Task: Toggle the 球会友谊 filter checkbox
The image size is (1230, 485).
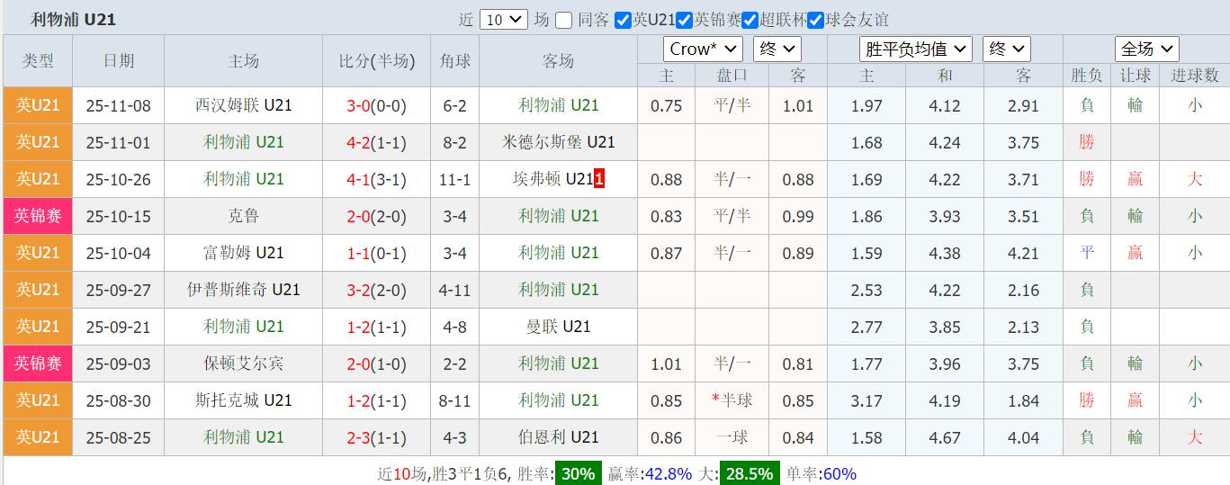Action: point(816,20)
